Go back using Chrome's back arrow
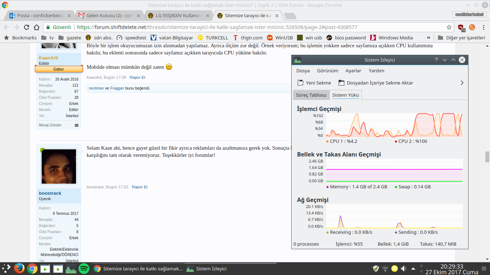 click(x=6, y=27)
